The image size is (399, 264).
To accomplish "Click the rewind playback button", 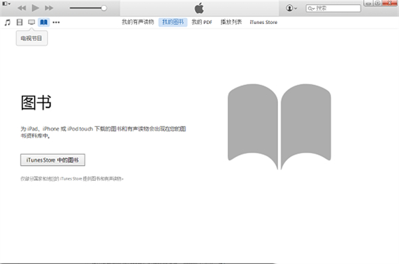I will [x=22, y=8].
